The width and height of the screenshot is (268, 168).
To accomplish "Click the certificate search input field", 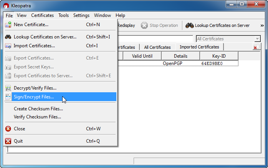I will (x=155, y=39).
